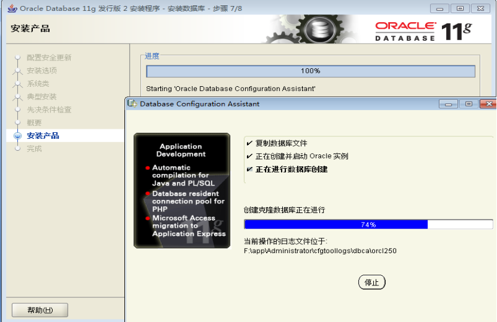The height and width of the screenshot is (322, 497).
Task: Click the checkmark beside 正在创建并启动 Oracle 实例
Action: 249,156
